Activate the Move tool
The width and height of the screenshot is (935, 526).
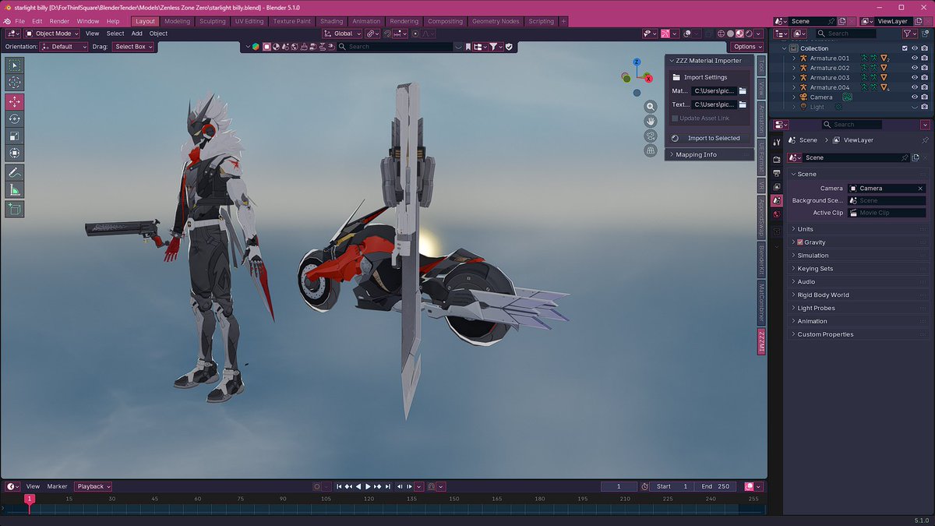14,102
